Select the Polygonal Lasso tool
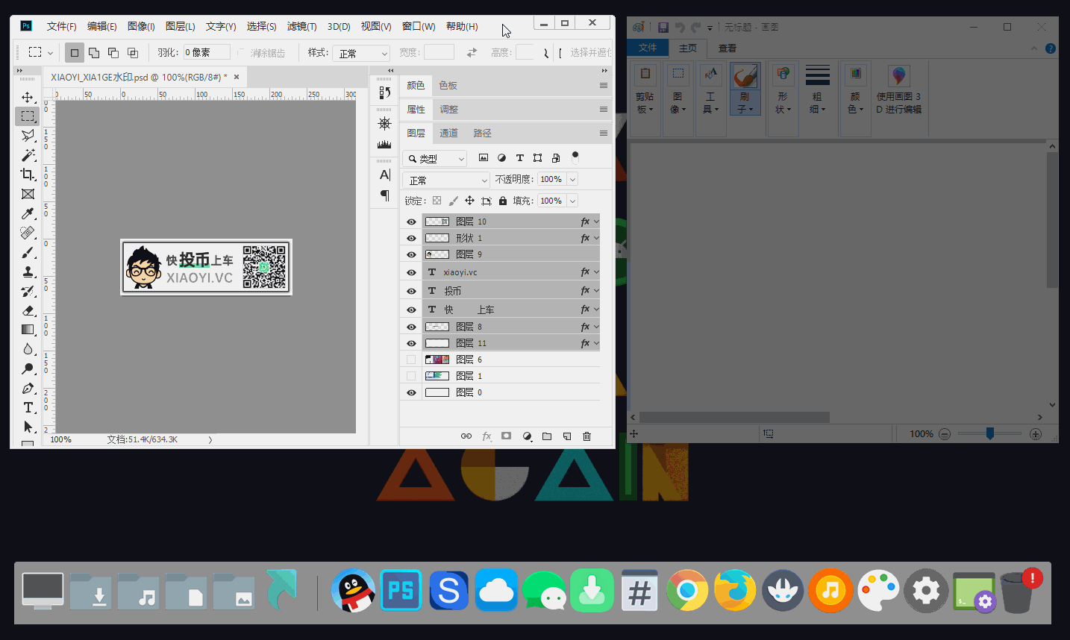This screenshot has height=640, width=1070. click(28, 136)
